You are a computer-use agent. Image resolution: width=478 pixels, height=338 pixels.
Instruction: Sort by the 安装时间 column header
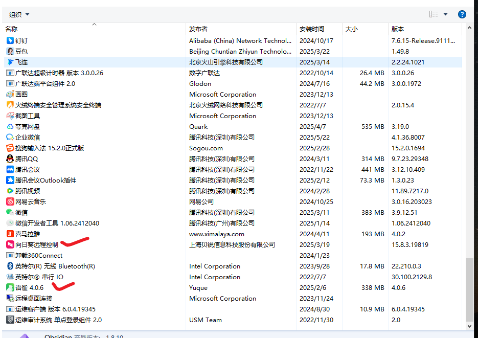[319, 29]
